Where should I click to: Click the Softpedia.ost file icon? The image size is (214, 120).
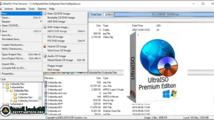[x=46, y=111]
